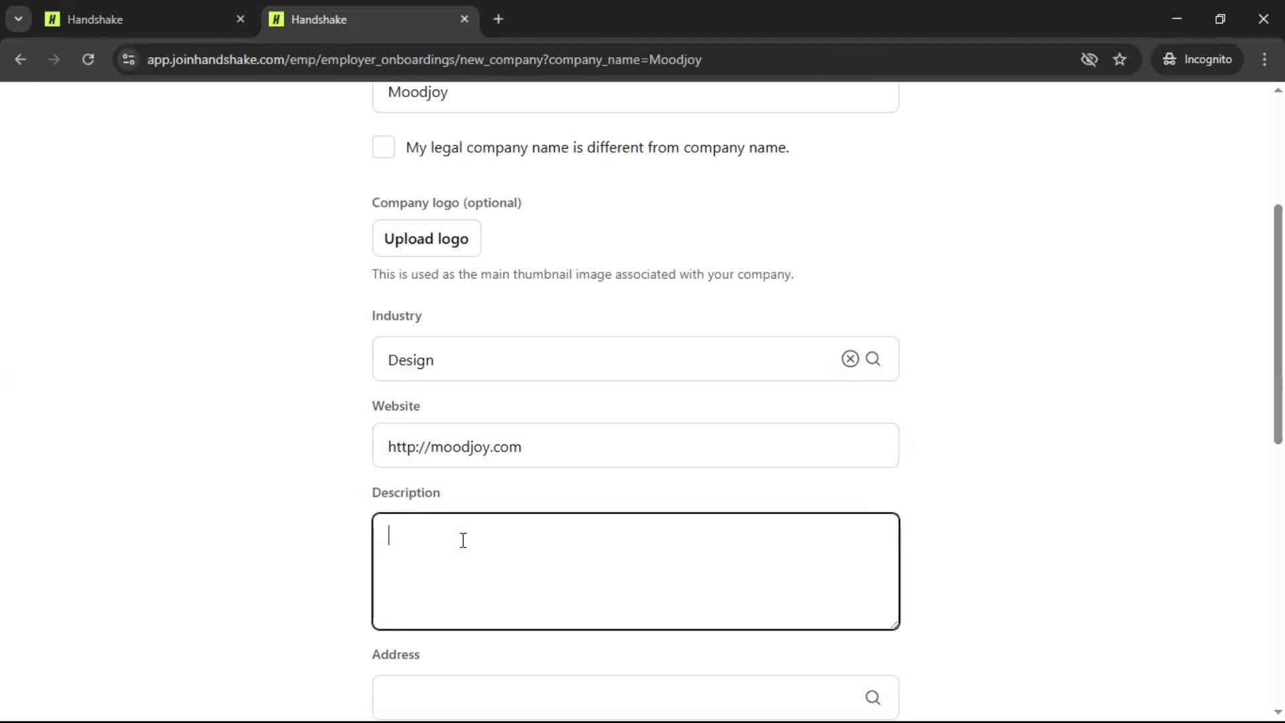
Task: Select the second Handshake tab
Action: click(369, 19)
